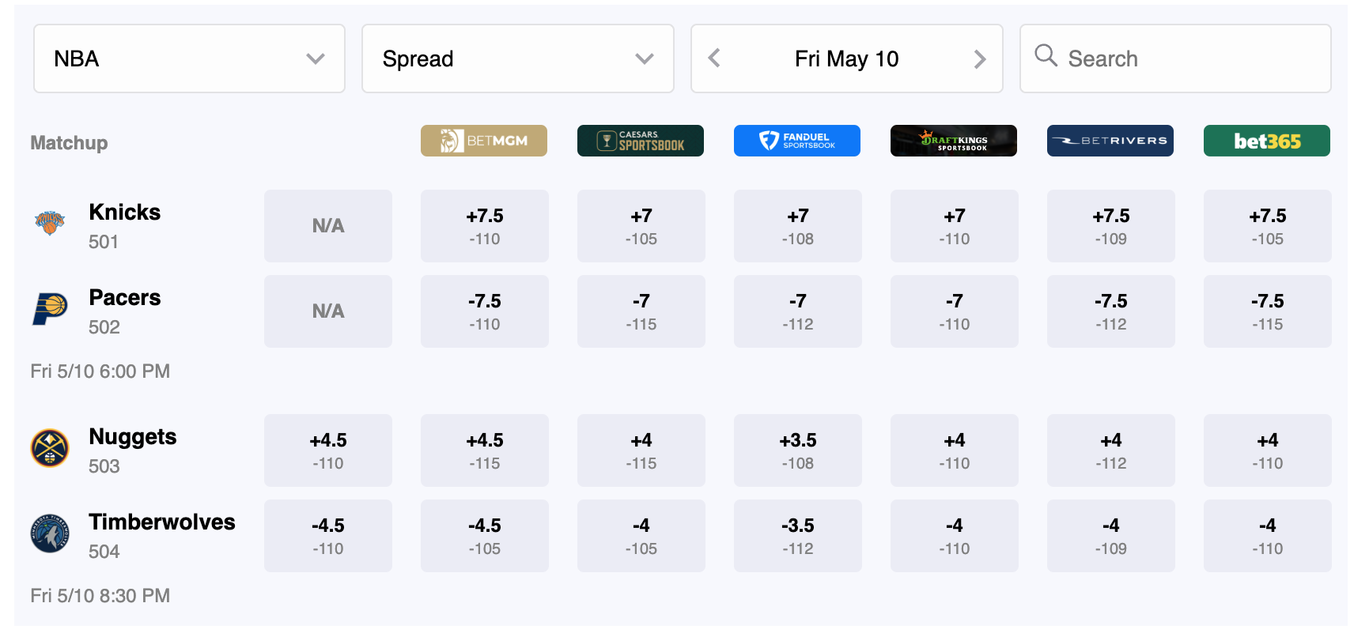This screenshot has width=1354, height=637.
Task: Click the Nuggets team logo
Action: (x=50, y=448)
